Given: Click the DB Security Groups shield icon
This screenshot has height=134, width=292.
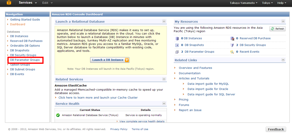Looking at the screenshot, I should click(232, 45).
